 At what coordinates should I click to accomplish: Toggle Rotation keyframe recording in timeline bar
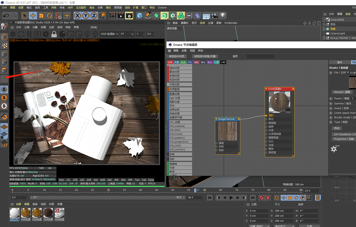point(296,198)
